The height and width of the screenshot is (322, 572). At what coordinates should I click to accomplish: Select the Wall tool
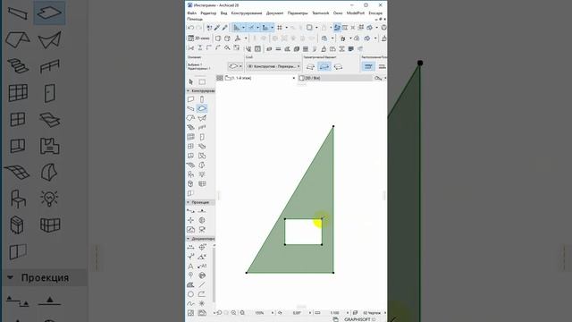pos(190,99)
